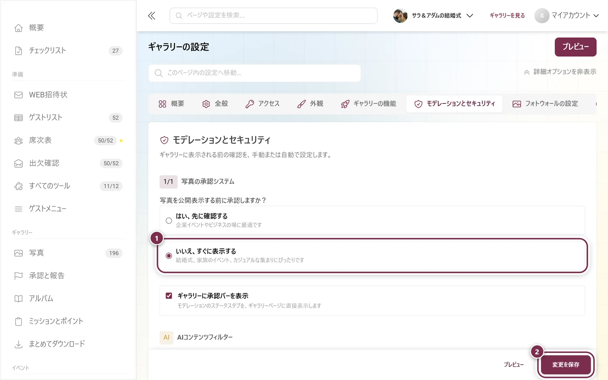Open the マイアカウント dropdown menu
The width and height of the screenshot is (608, 380).
pos(567,16)
